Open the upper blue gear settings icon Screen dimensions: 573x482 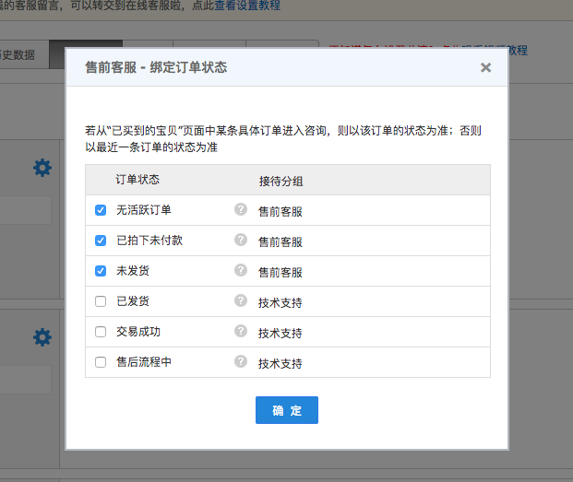click(x=42, y=168)
